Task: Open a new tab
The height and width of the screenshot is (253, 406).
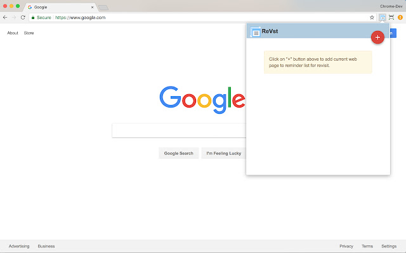Action: pyautogui.click(x=103, y=8)
